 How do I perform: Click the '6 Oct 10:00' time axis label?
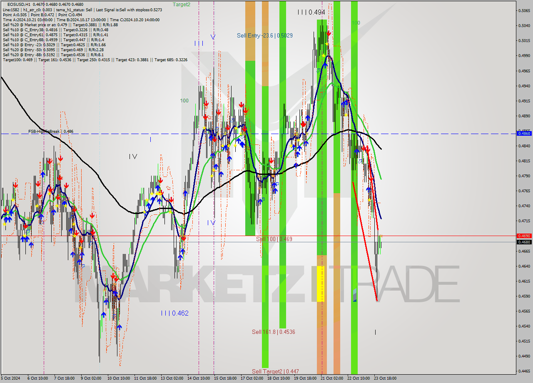(x=37, y=378)
